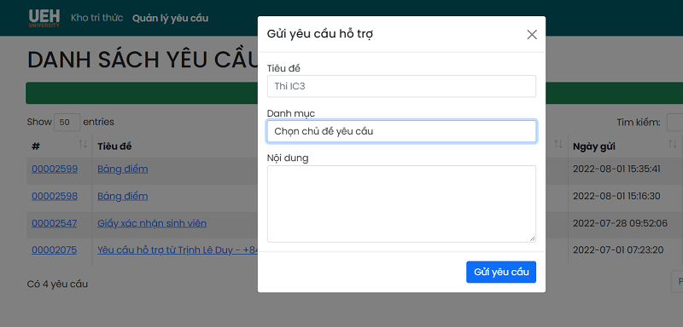Click sort arrows left of Ngày gửi column
This screenshot has height=327, width=683.
(558, 144)
